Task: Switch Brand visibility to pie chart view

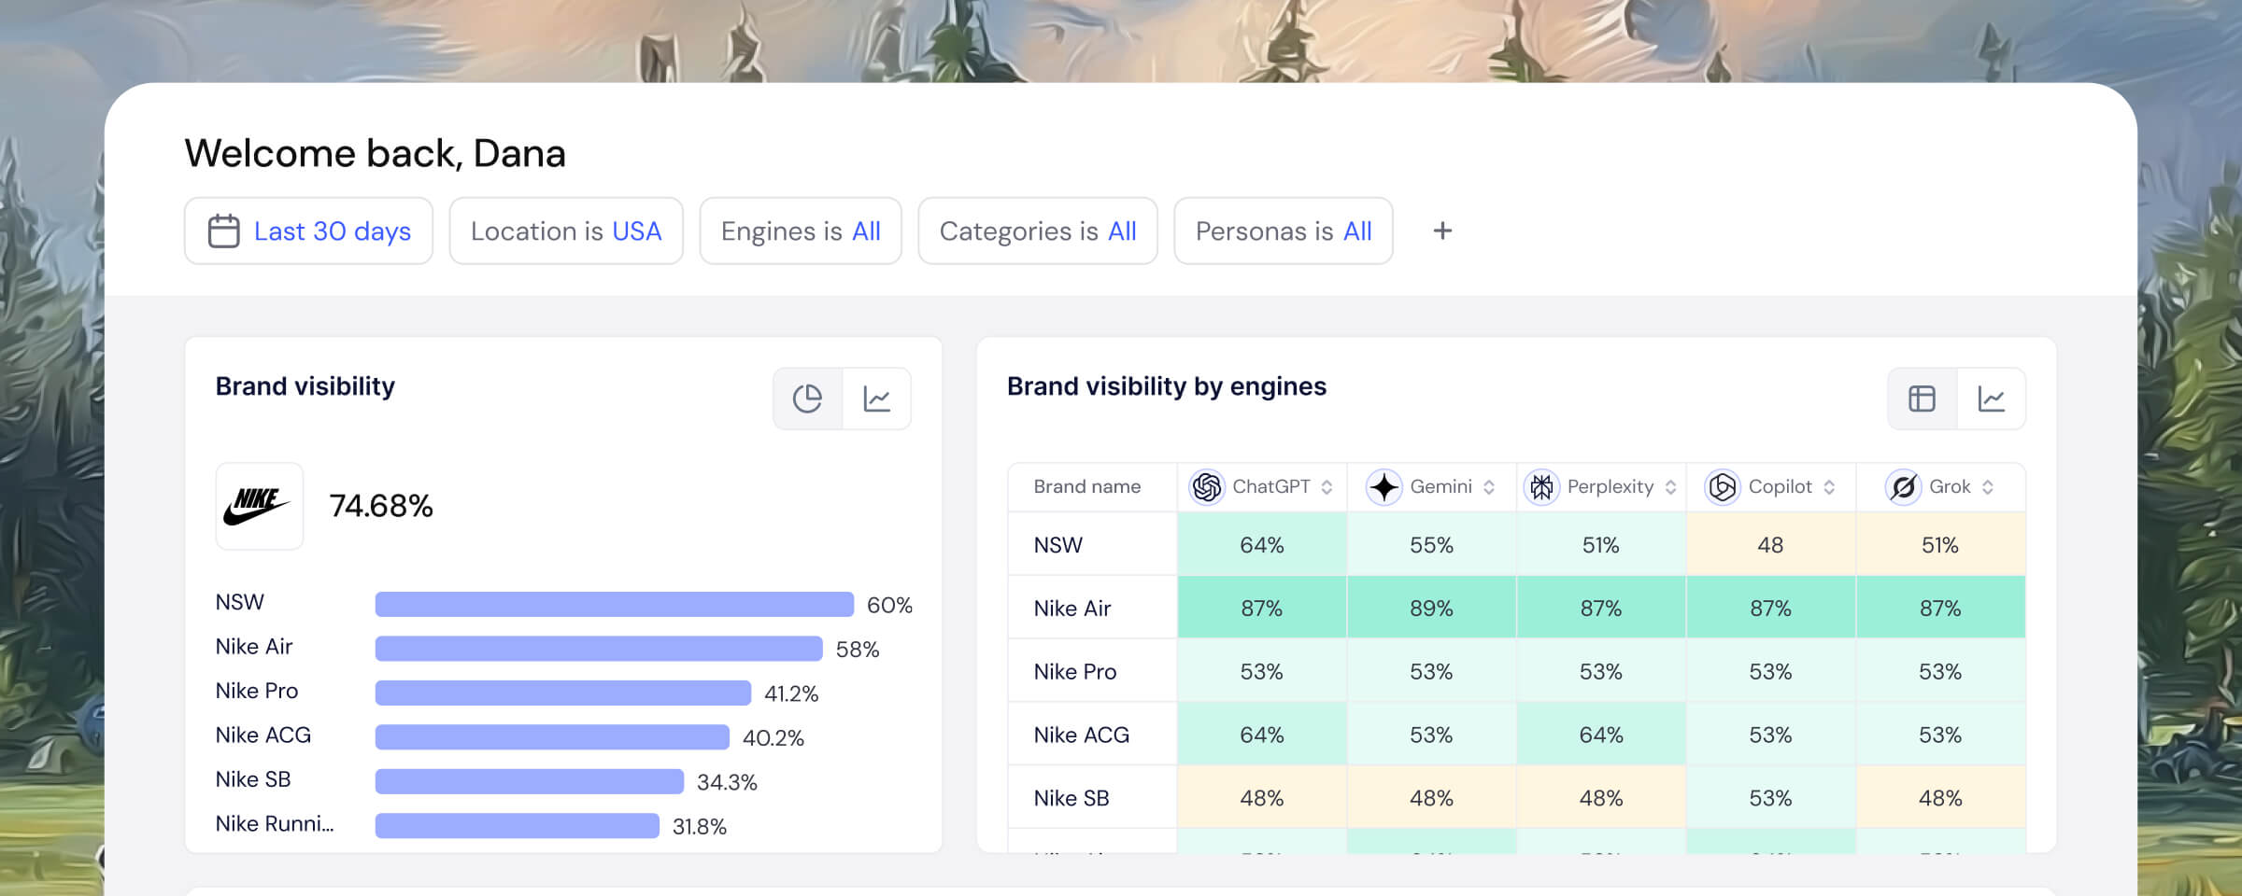Action: [x=807, y=399]
